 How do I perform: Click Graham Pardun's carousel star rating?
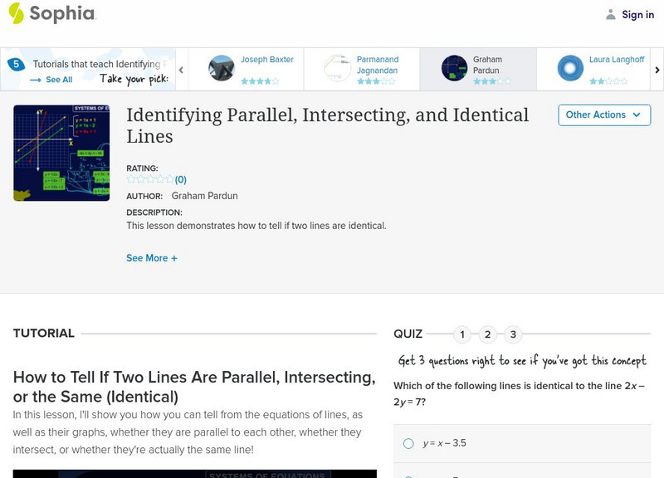point(492,80)
